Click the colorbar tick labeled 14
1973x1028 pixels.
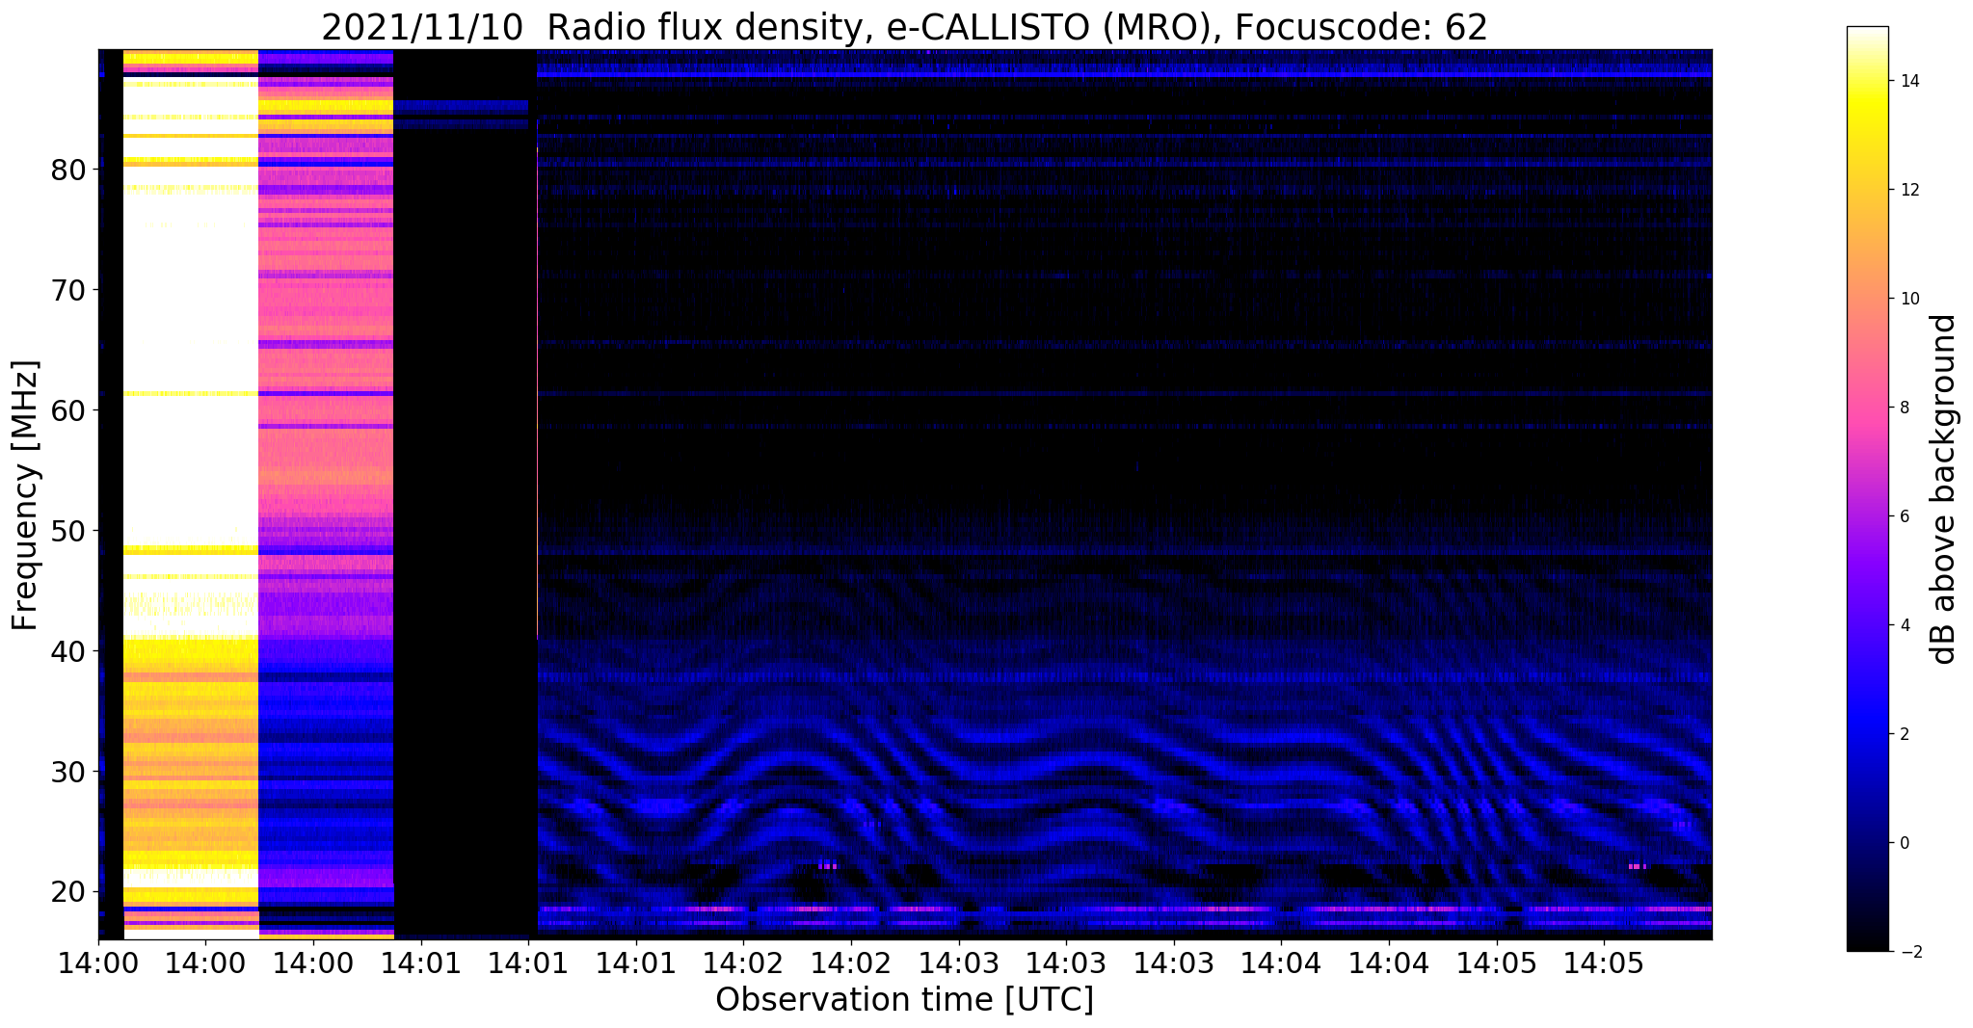pos(1907,81)
